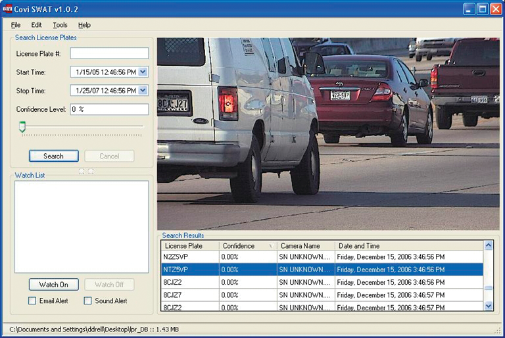
Task: Click the traffic camera image preview
Action: pos(328,133)
